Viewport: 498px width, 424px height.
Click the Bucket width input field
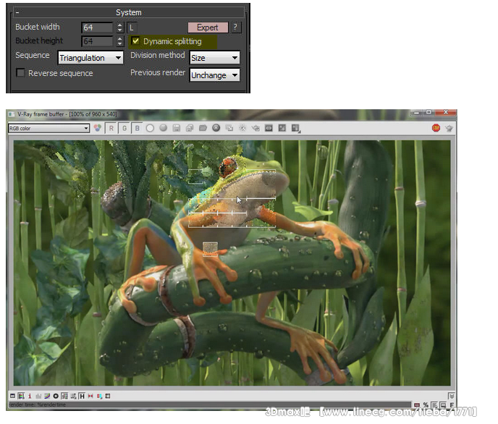[x=97, y=27]
